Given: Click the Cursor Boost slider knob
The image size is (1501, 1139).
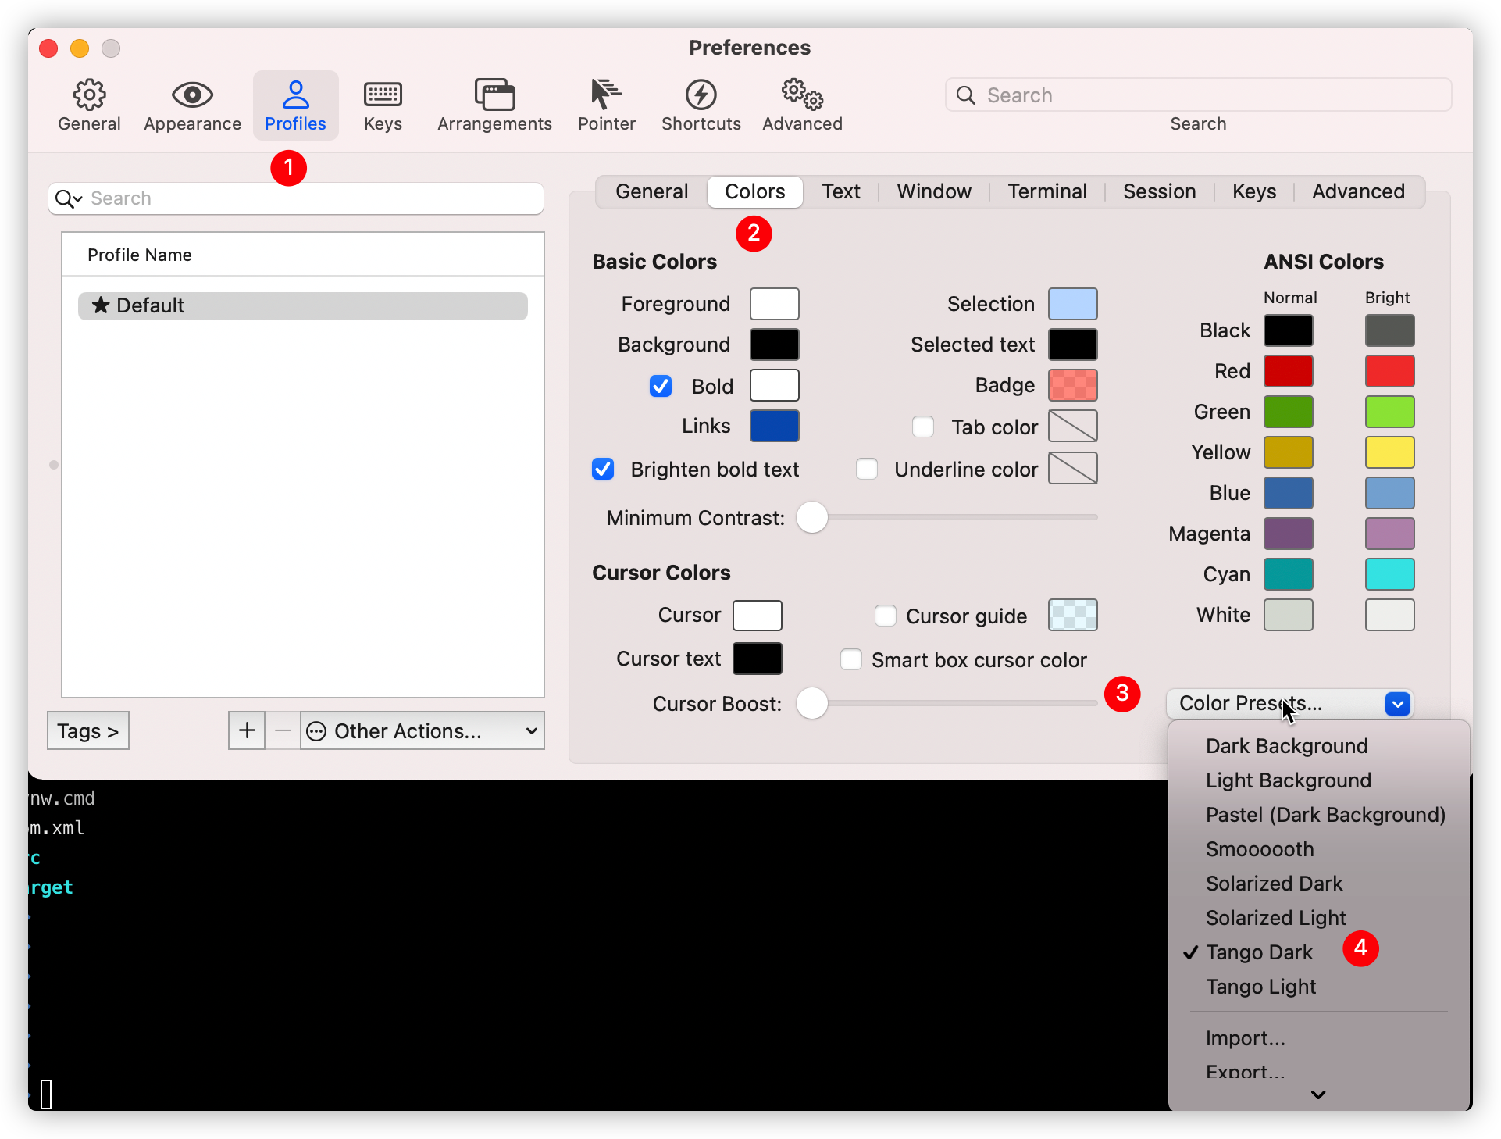Looking at the screenshot, I should (812, 703).
